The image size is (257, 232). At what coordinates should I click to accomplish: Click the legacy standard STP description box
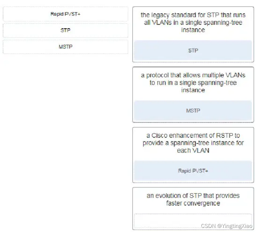[x=193, y=22]
